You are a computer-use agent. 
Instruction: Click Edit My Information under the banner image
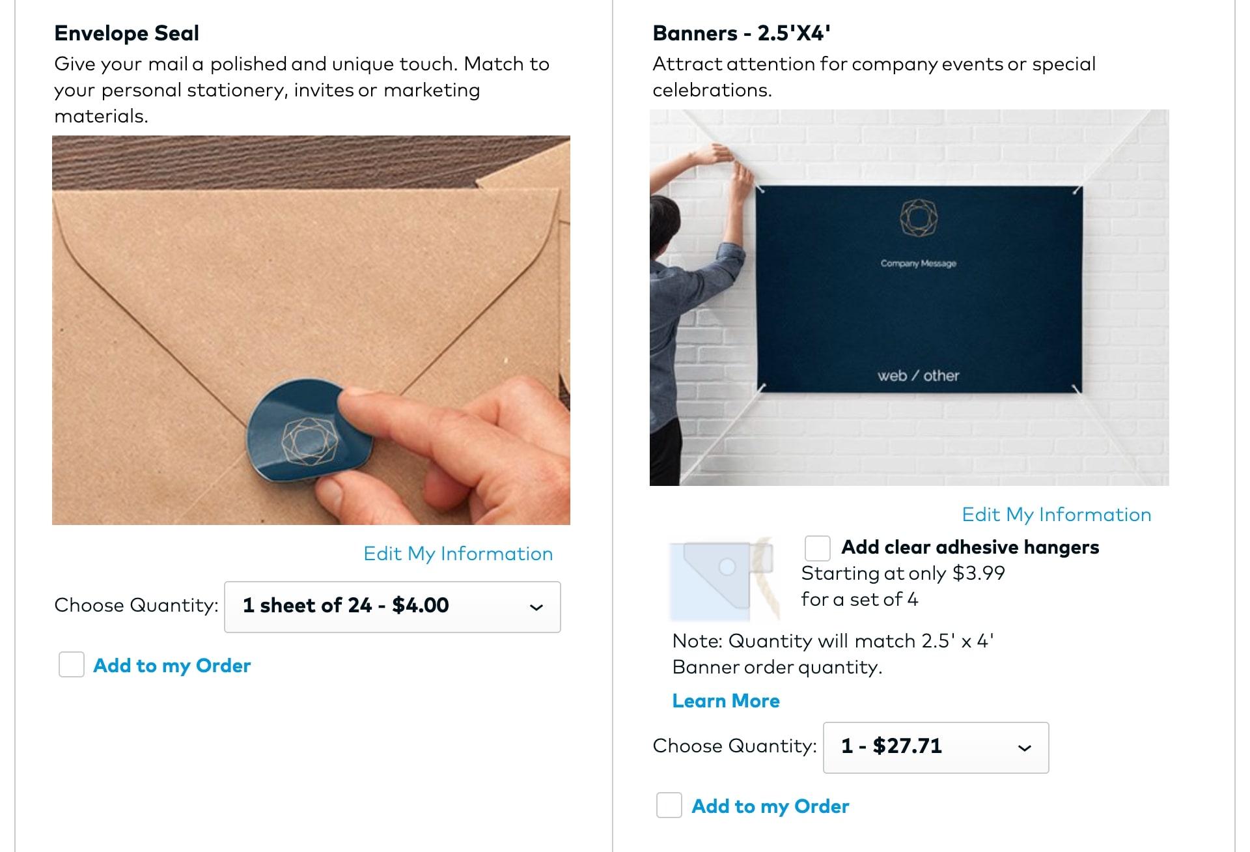(1056, 515)
